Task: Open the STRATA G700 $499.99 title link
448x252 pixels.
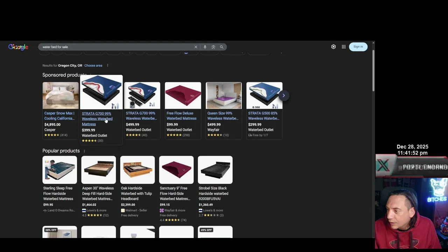Action: pyautogui.click(x=141, y=116)
